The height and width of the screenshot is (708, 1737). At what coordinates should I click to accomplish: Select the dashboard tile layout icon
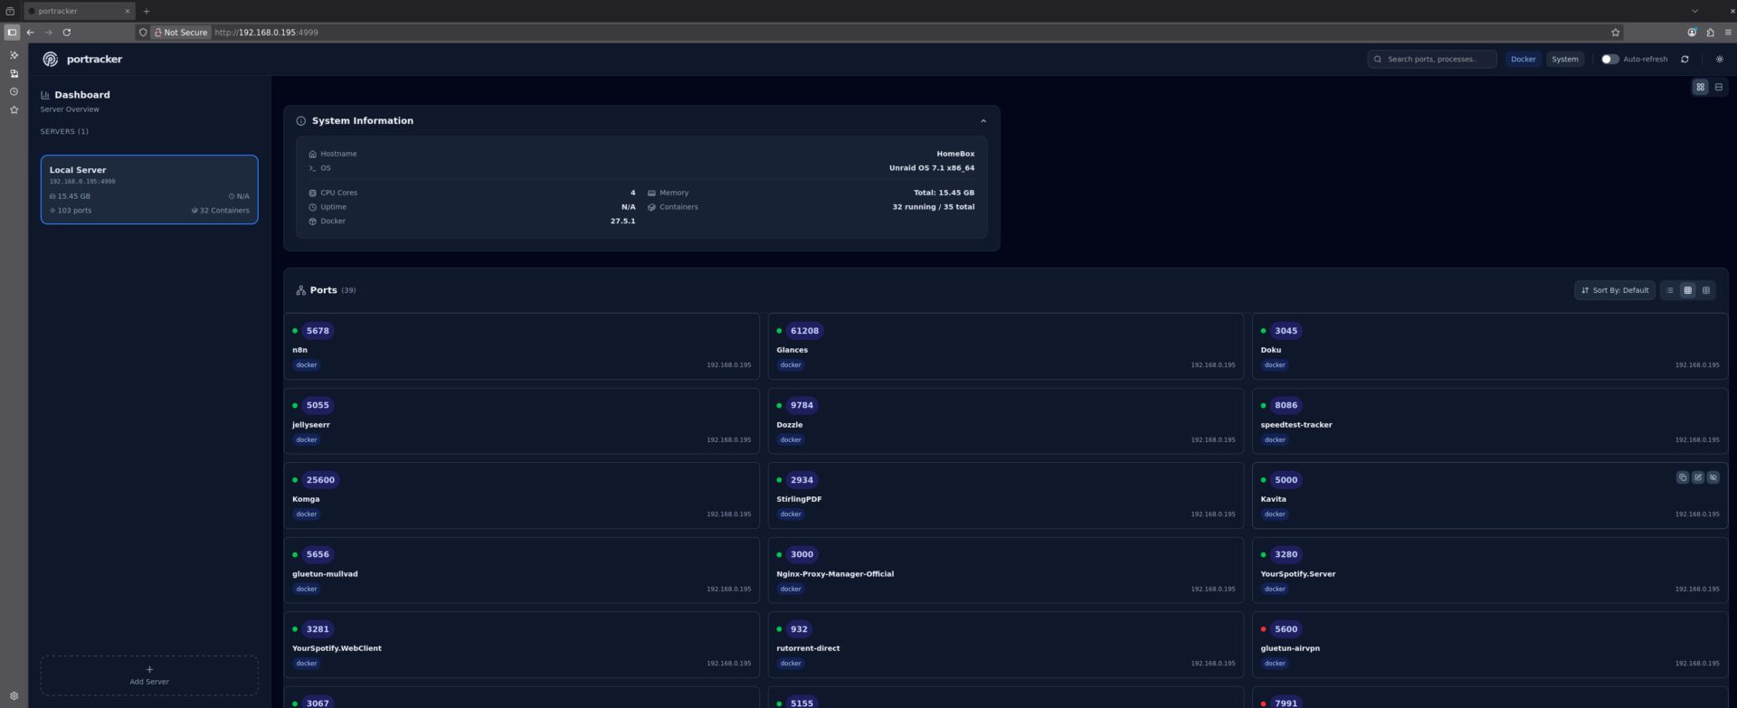point(1701,87)
